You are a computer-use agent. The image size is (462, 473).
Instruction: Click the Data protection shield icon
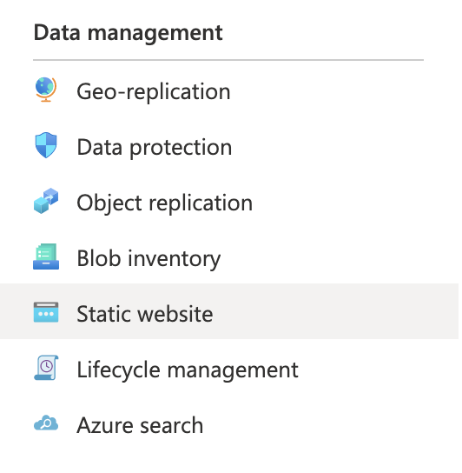point(46,145)
